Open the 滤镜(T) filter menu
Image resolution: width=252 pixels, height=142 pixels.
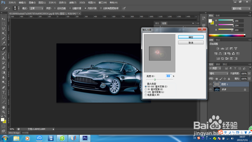click(73, 3)
